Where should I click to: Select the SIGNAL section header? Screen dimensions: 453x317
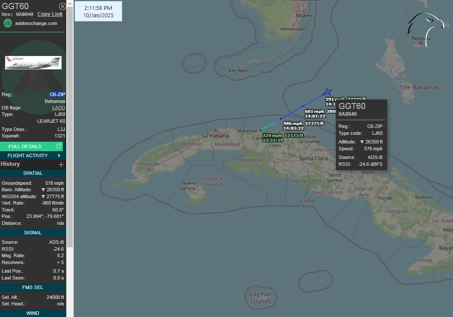33,233
